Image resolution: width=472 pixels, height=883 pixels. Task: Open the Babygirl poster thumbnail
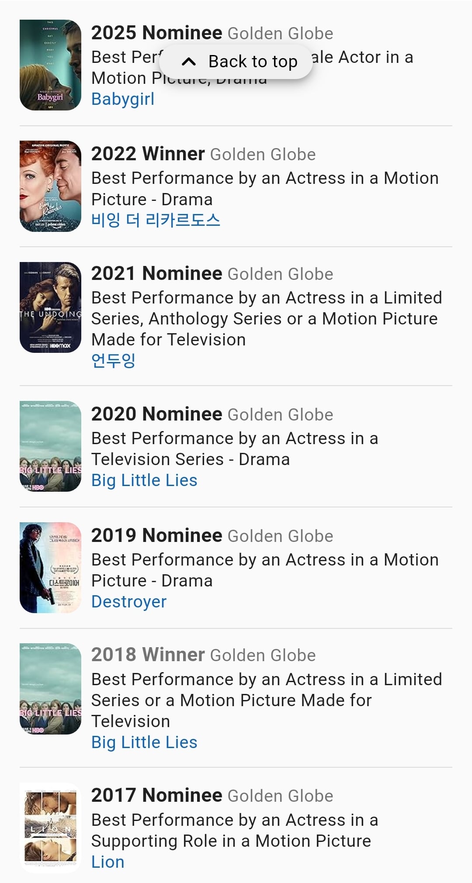(51, 65)
